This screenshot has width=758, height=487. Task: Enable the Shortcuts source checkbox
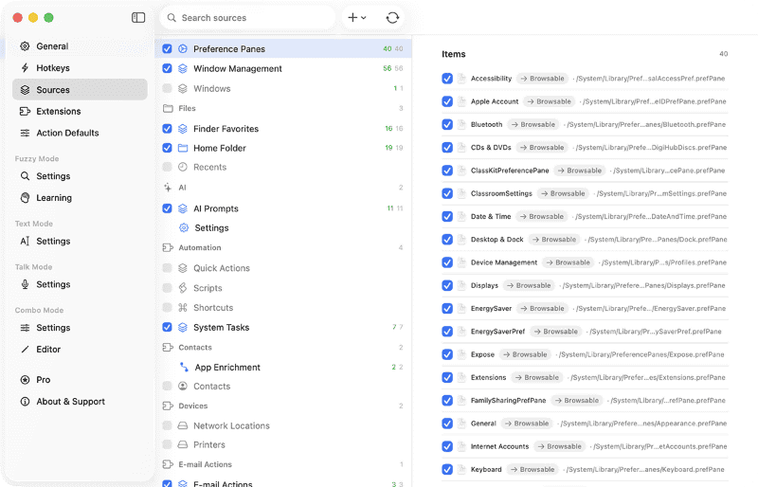coord(168,308)
